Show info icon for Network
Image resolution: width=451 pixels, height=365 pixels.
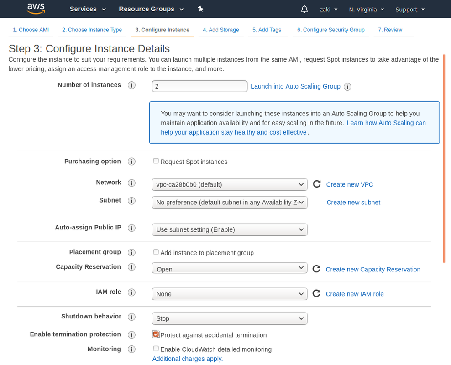tap(131, 183)
